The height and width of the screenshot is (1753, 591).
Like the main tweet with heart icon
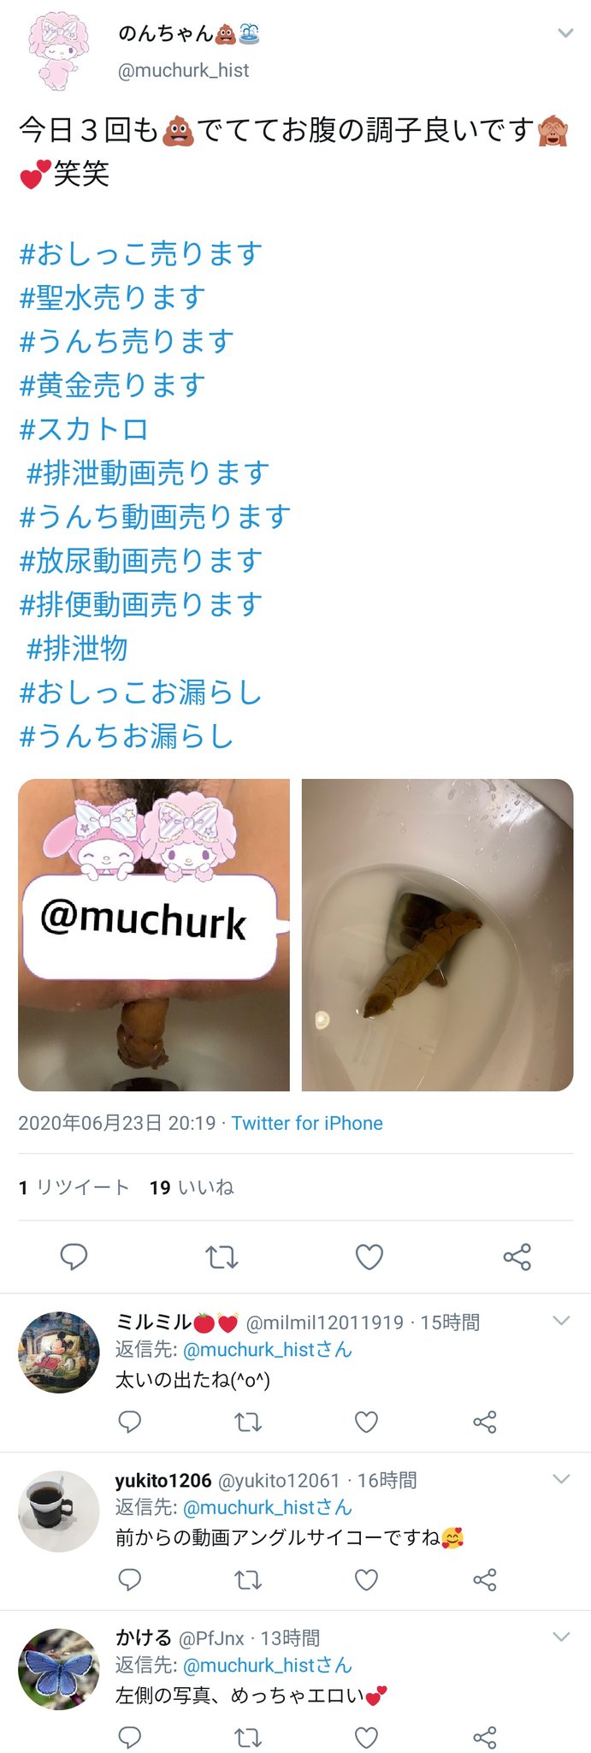pyautogui.click(x=369, y=1257)
